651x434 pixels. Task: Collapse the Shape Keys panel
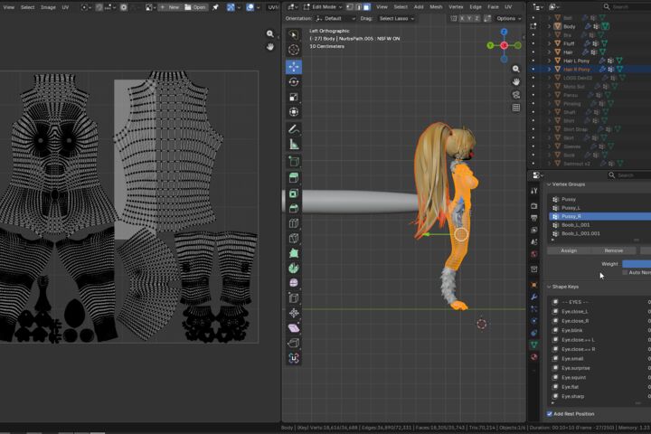click(549, 287)
